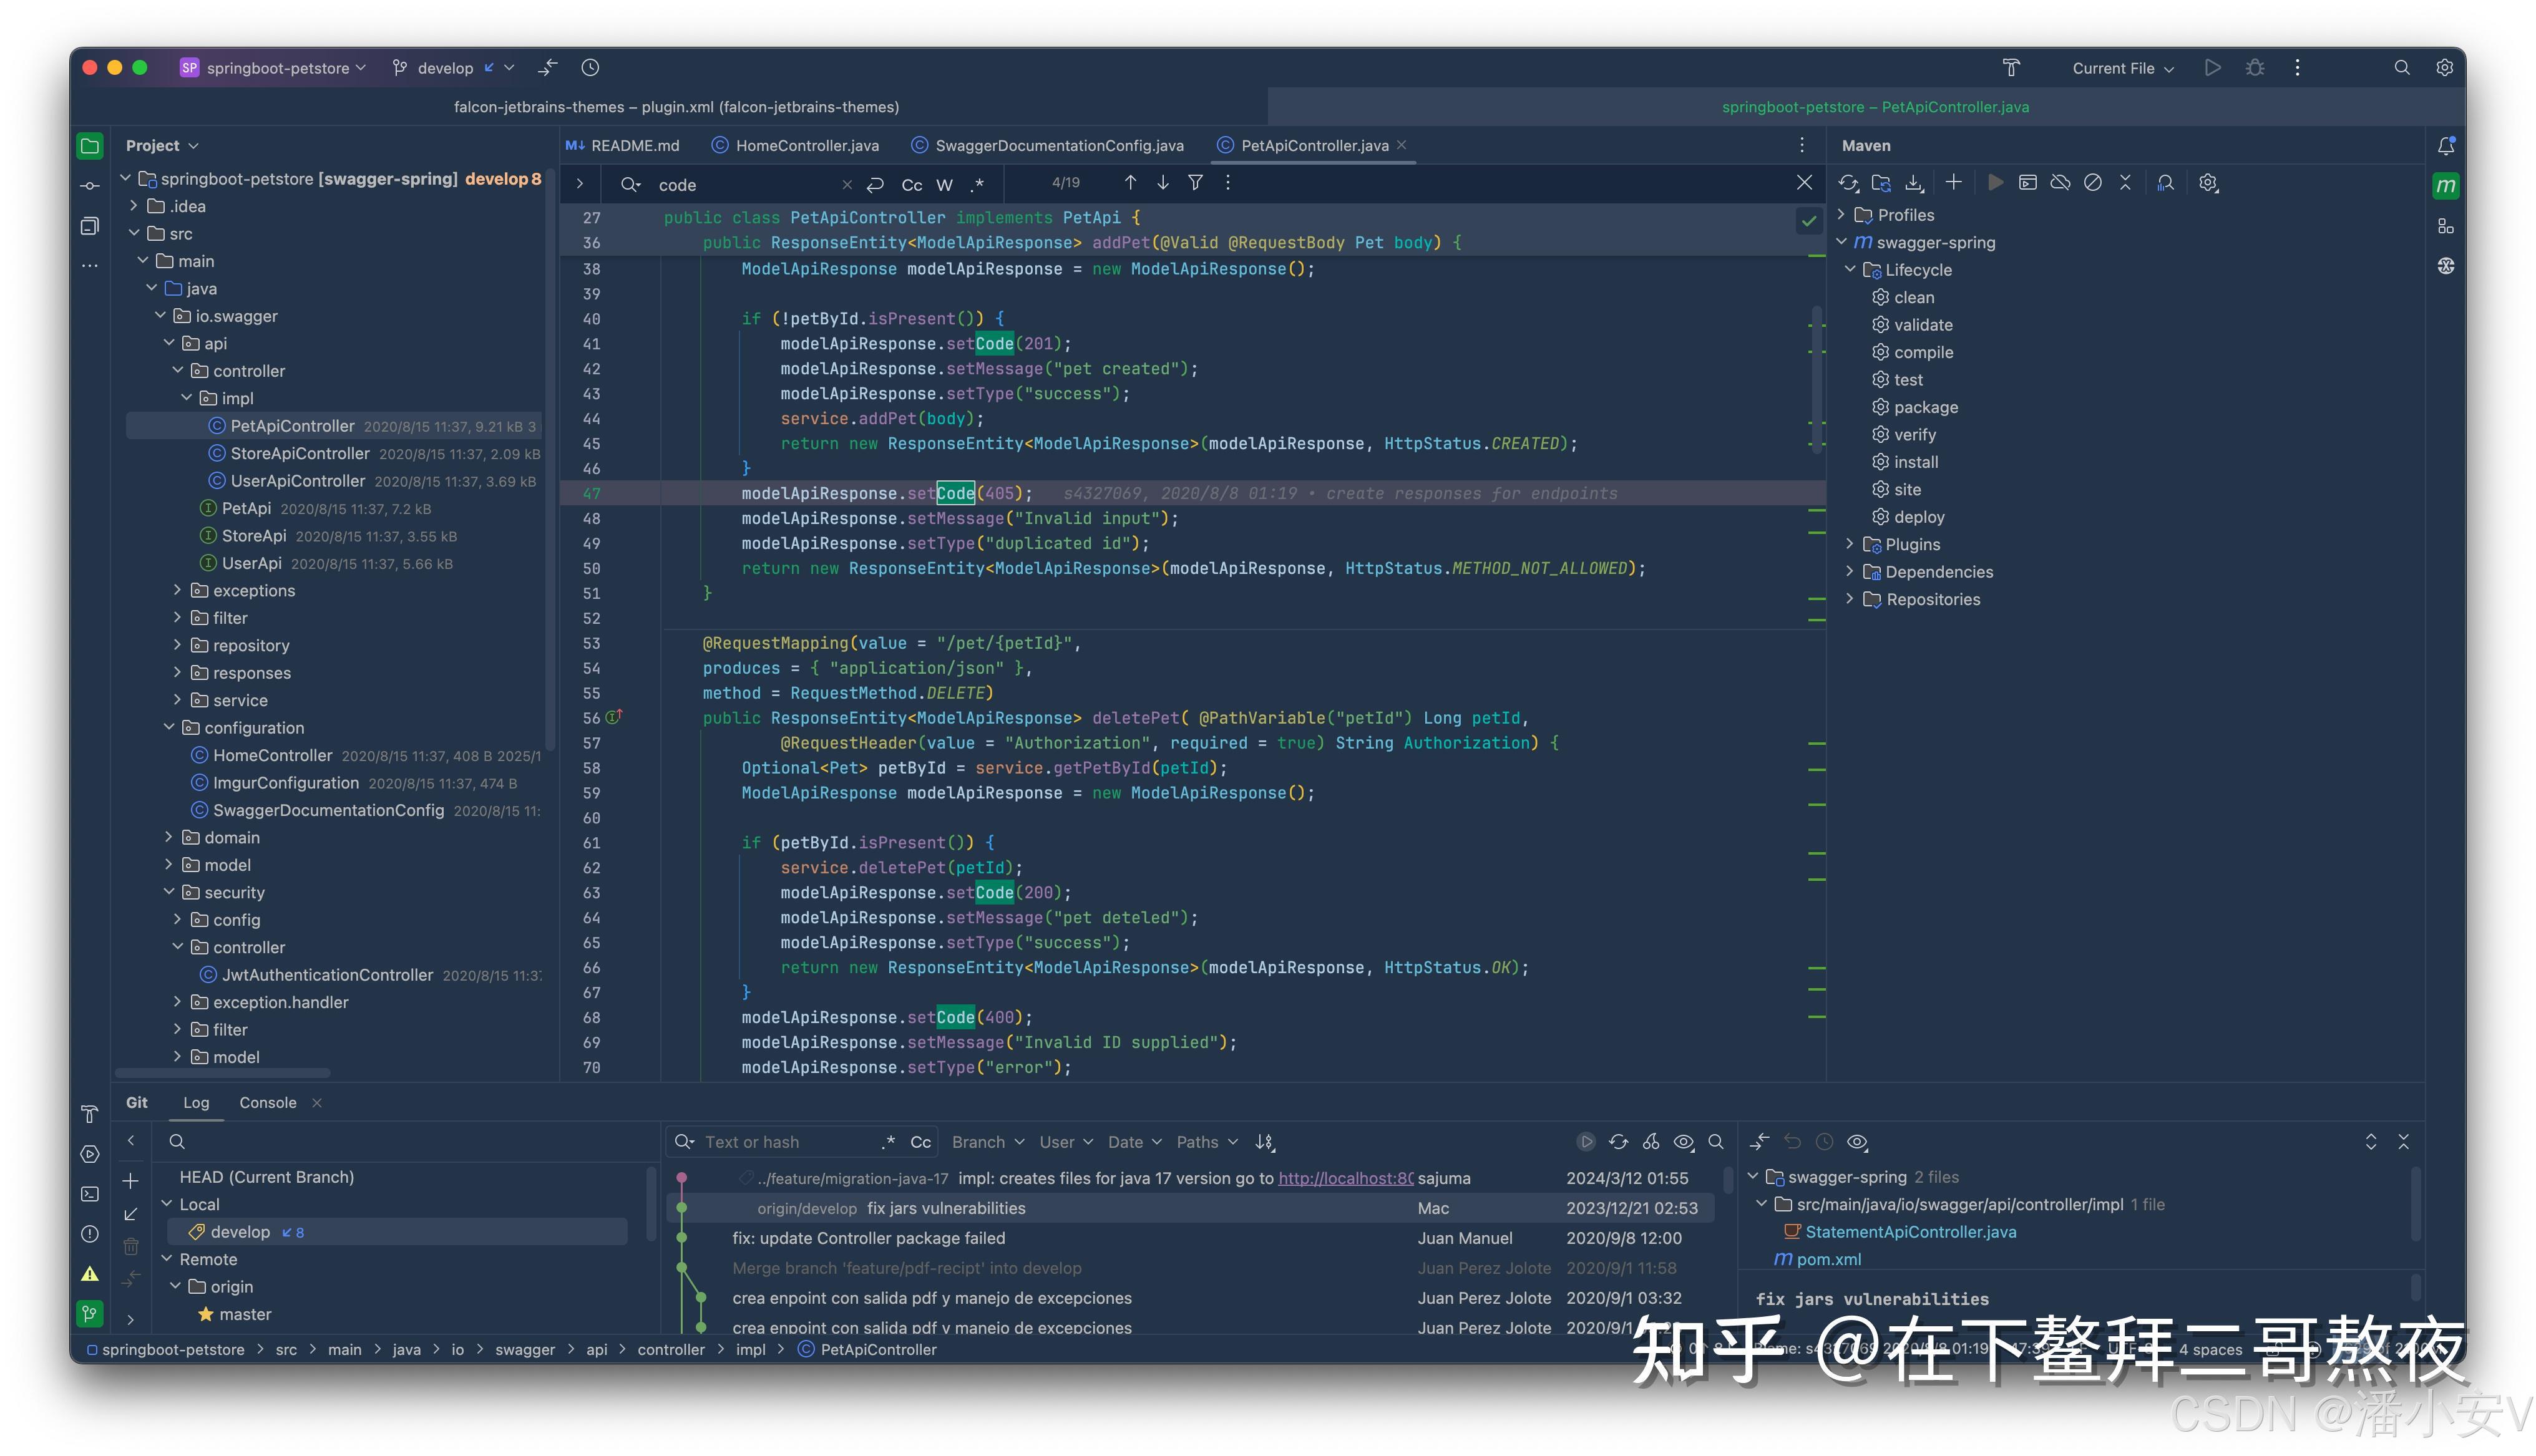Viewport: 2536px width, 1456px height.
Task: Click Filter search results funnel icon
Action: pyautogui.click(x=1195, y=183)
